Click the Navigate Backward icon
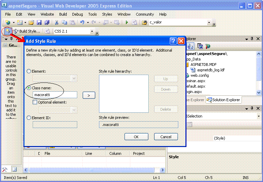The width and height of the screenshot is (263, 182). click(106, 22)
